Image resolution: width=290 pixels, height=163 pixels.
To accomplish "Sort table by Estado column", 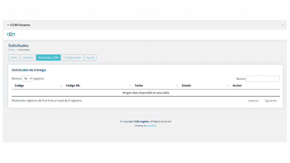I will tap(204, 86).
